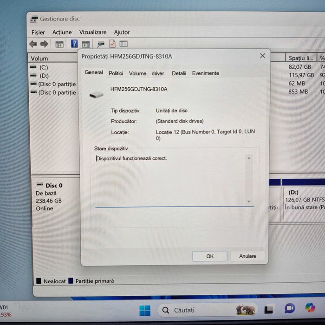
Task: Click disk drive image in properties dialog
Action: [97, 95]
